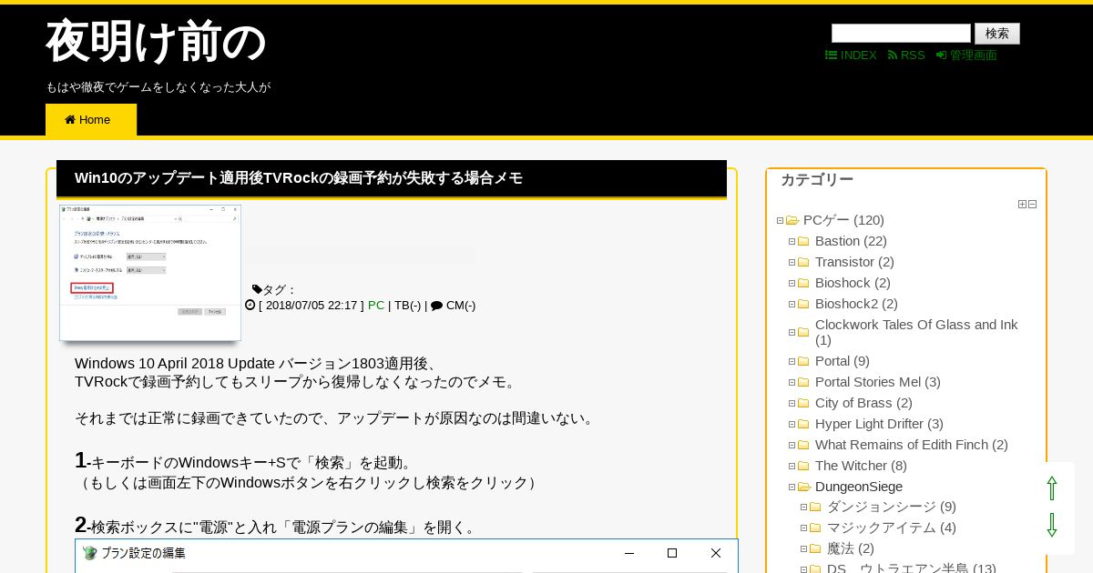Image resolution: width=1093 pixels, height=573 pixels.
Task: Click the カテゴリー sidebar heading
Action: [817, 180]
